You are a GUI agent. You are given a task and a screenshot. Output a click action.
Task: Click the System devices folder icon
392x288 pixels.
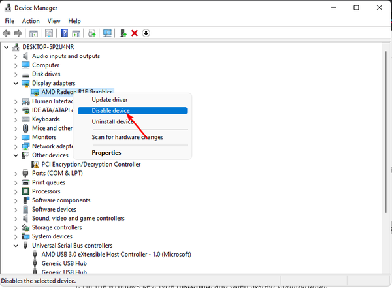pyautogui.click(x=25, y=236)
